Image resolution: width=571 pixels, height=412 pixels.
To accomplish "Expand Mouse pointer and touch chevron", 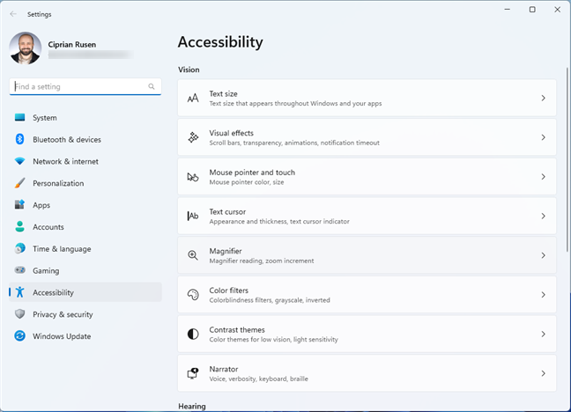I will pos(543,177).
